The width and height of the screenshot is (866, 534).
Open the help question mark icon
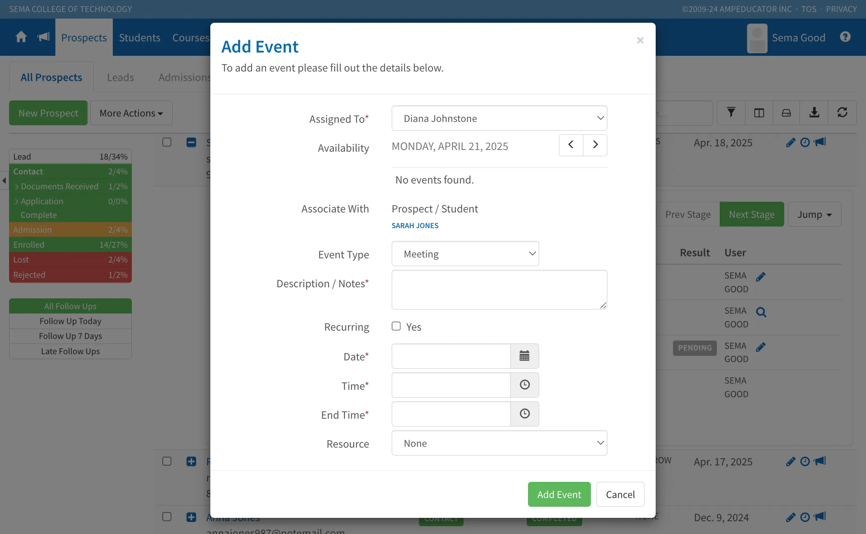[845, 37]
